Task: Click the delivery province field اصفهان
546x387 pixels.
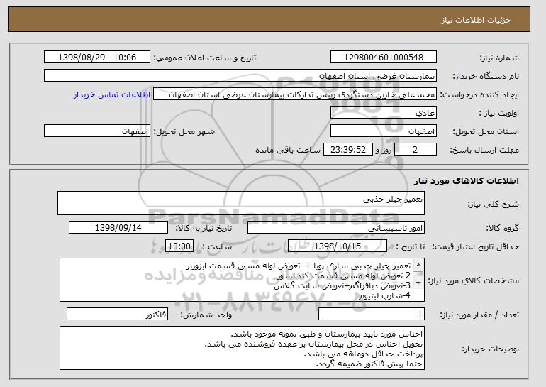Action: point(384,131)
